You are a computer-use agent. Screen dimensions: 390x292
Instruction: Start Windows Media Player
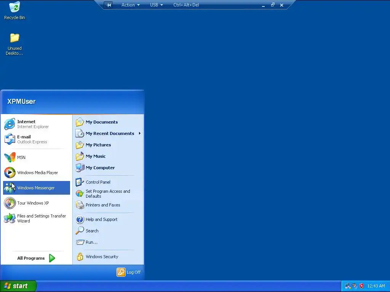[x=36, y=173]
